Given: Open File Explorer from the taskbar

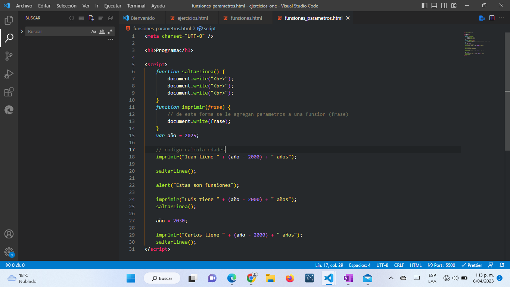Looking at the screenshot, I should 271,278.
